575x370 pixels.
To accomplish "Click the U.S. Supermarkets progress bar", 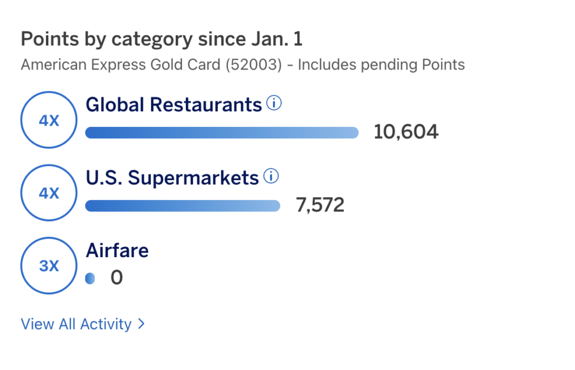I will 182,205.
